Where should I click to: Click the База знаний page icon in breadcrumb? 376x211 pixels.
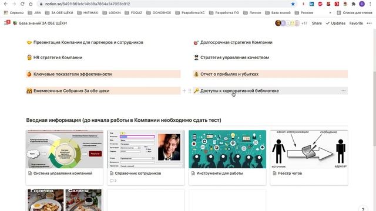coord(15,23)
